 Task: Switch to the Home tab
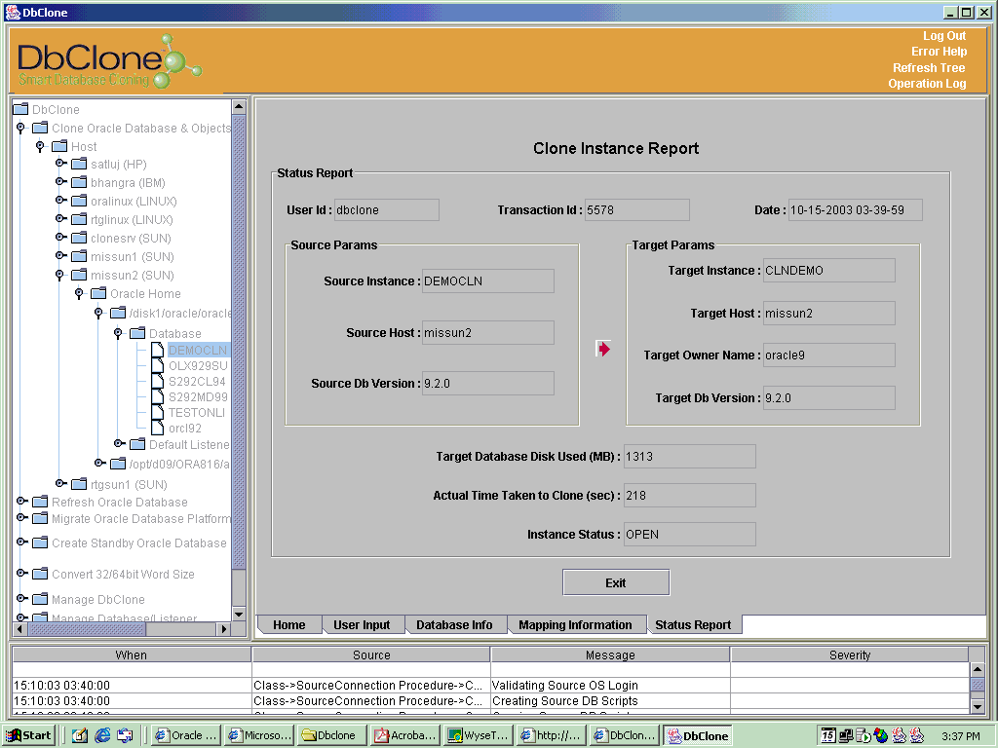coord(288,624)
